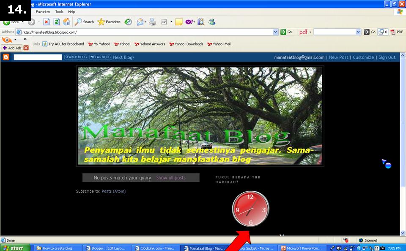Viewport: 406px width, 251px height.
Task: Click the Mail envelope toolbar icon
Action: tap(140, 22)
